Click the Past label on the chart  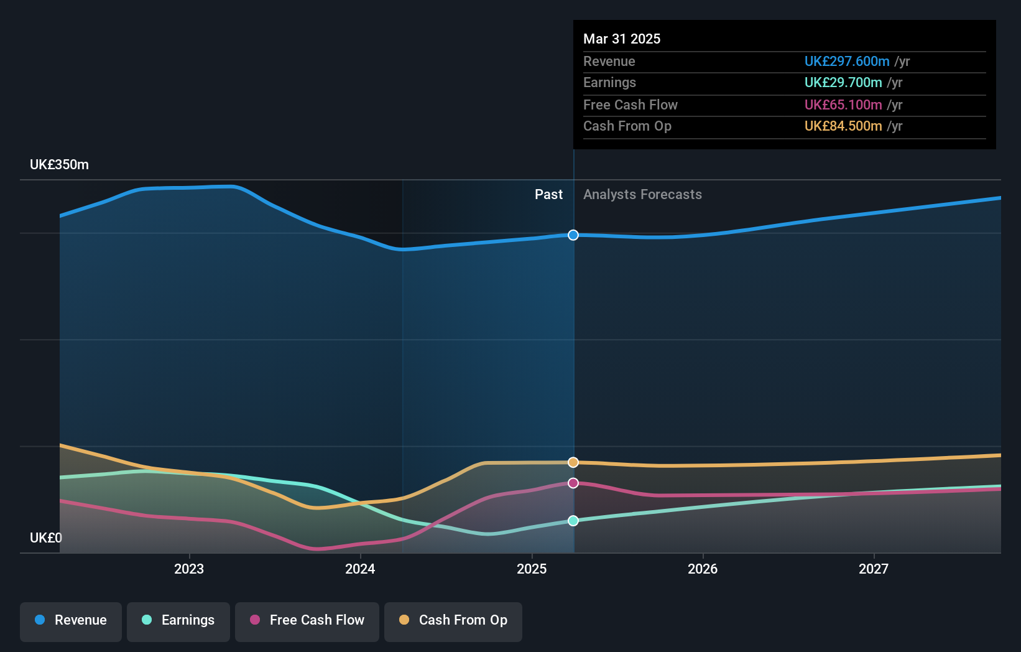[548, 195]
